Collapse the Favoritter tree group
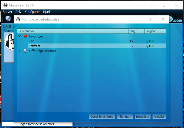Viewport: 184px width, 128px height. pyautogui.click(x=20, y=36)
